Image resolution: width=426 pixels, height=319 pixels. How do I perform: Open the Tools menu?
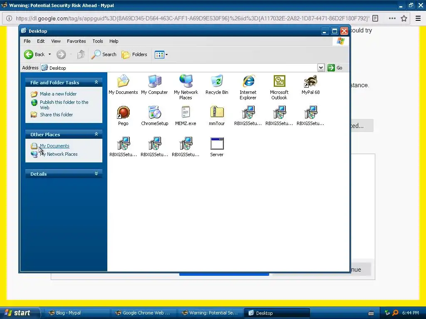tap(97, 41)
